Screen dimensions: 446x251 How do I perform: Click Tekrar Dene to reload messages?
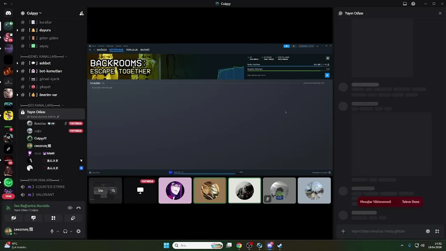click(410, 202)
